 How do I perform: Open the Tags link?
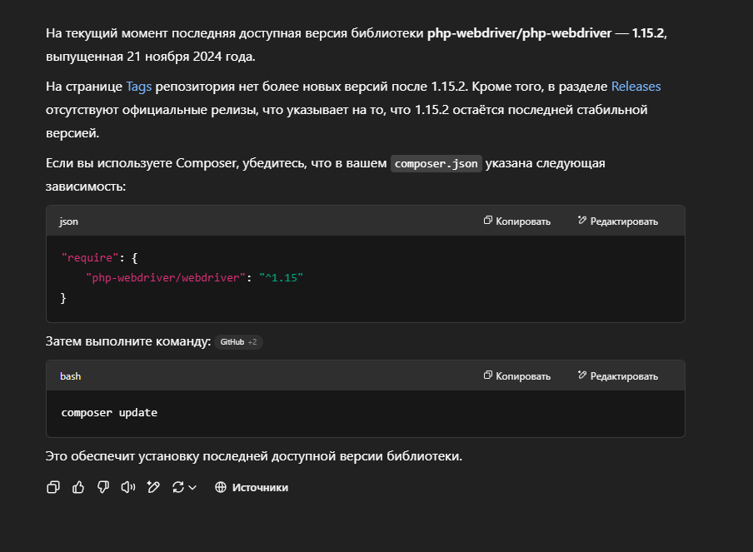click(139, 86)
